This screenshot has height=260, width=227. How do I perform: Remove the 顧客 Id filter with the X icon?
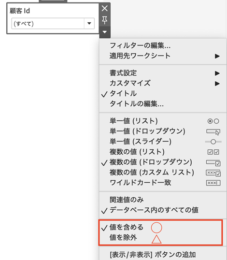pyautogui.click(x=104, y=8)
